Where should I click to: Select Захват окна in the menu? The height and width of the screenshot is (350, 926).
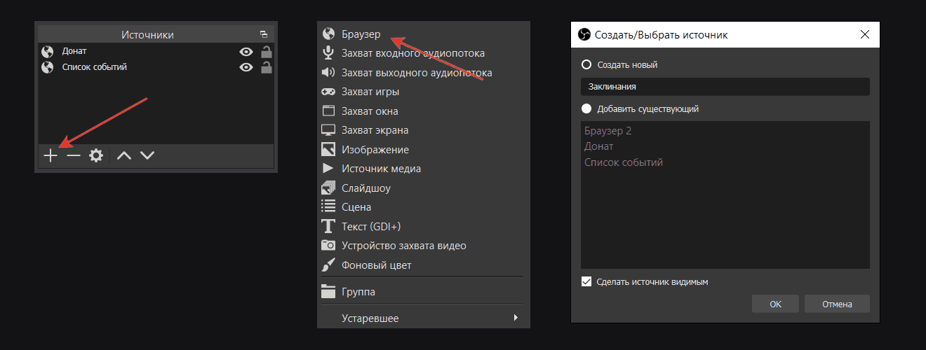point(424,111)
